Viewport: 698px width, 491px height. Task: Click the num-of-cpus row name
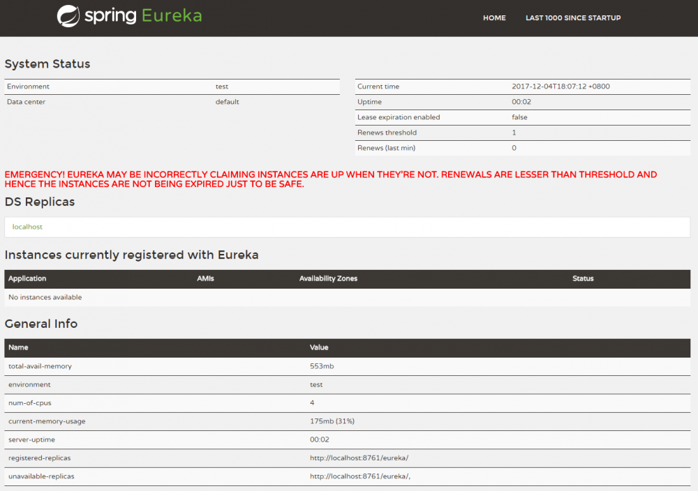pos(30,403)
